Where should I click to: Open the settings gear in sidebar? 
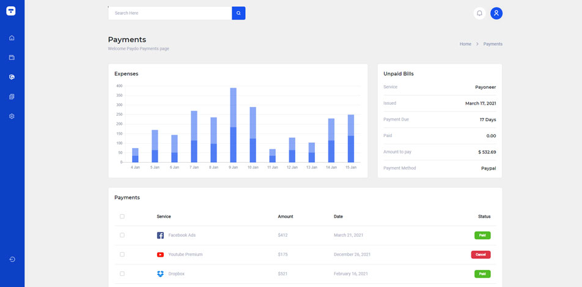coord(12,116)
